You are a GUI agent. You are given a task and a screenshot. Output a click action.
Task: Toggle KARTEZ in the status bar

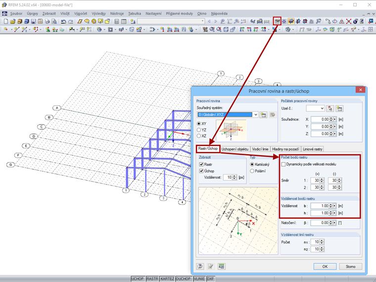click(x=167, y=279)
